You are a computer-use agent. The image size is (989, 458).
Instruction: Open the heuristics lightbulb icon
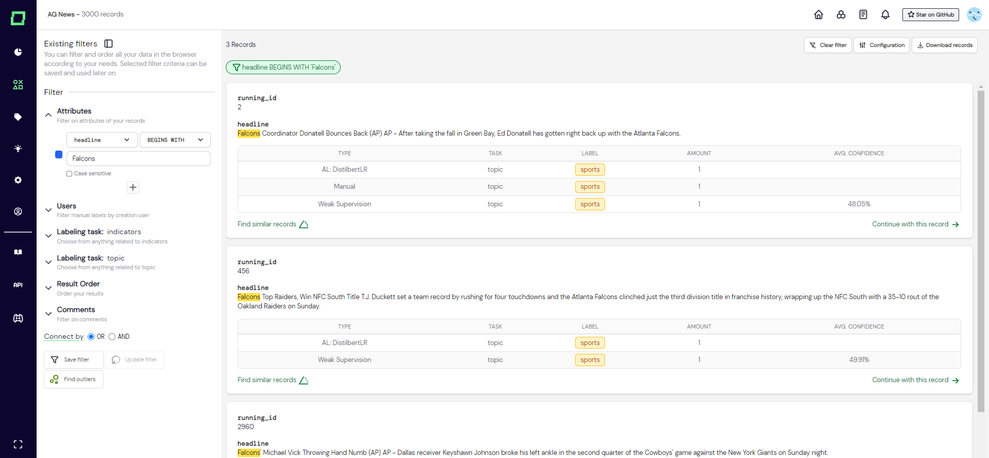18,149
